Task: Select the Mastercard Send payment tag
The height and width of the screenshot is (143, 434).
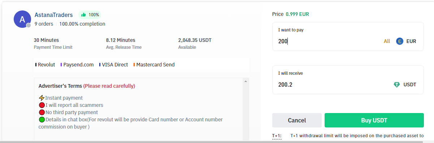Action: (154, 65)
